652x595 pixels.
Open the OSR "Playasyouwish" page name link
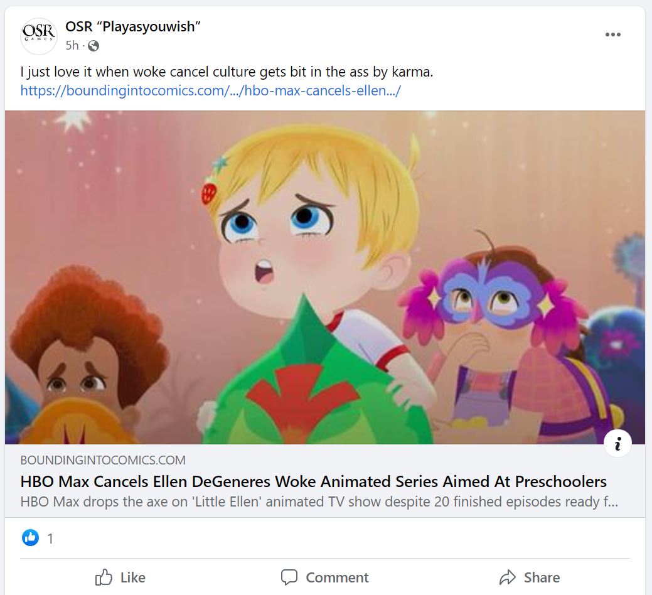tap(133, 27)
